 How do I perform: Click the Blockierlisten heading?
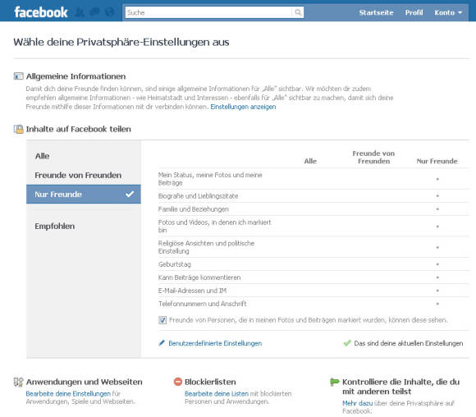tap(210, 382)
